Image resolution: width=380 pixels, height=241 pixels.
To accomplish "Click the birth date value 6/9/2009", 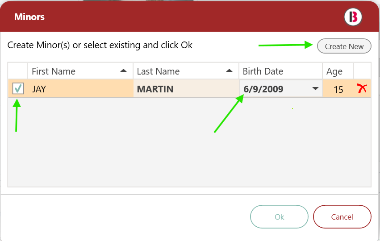I will pyautogui.click(x=263, y=89).
